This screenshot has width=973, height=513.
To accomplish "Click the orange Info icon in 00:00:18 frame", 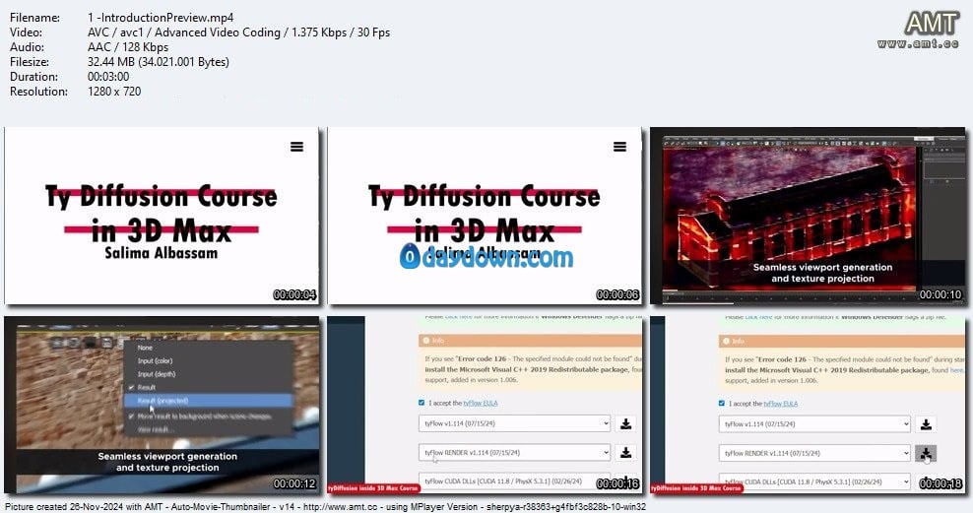I will tap(726, 341).
